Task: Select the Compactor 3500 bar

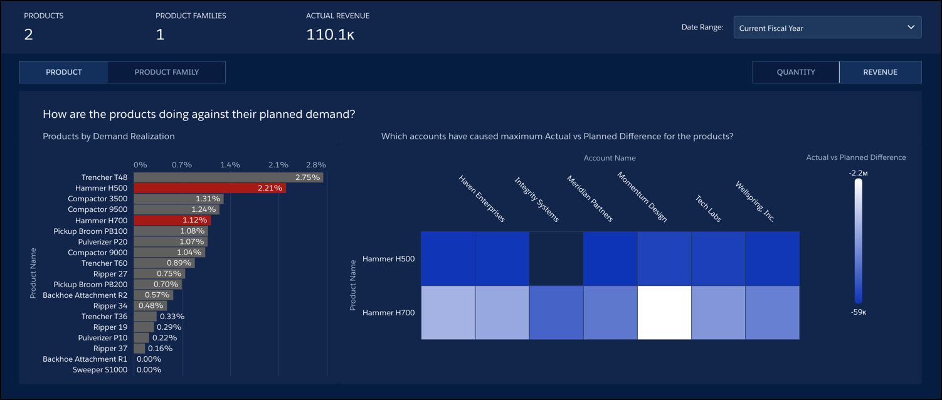Action: pos(179,199)
